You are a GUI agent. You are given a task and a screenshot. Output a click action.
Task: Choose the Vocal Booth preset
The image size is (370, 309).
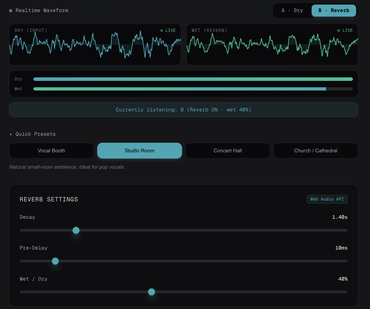51,150
